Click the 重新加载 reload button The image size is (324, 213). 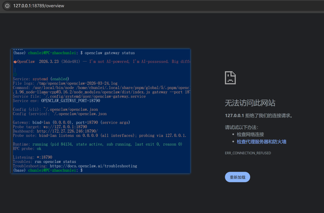point(237,177)
